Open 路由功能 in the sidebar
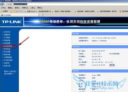 click(x=7, y=54)
